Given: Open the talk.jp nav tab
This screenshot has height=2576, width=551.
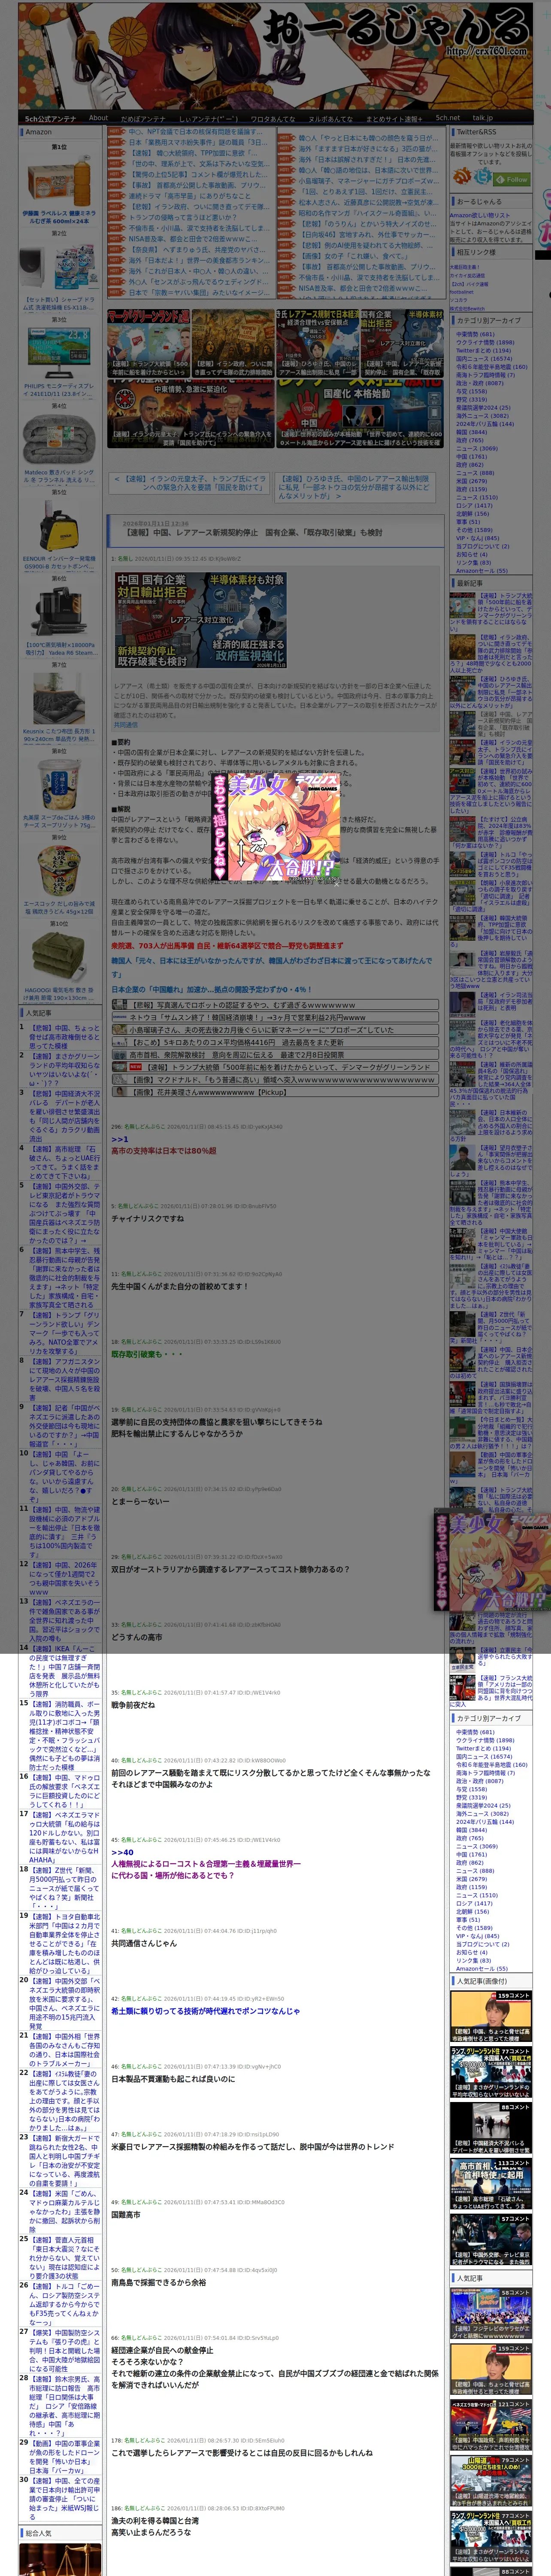Looking at the screenshot, I should point(483,118).
